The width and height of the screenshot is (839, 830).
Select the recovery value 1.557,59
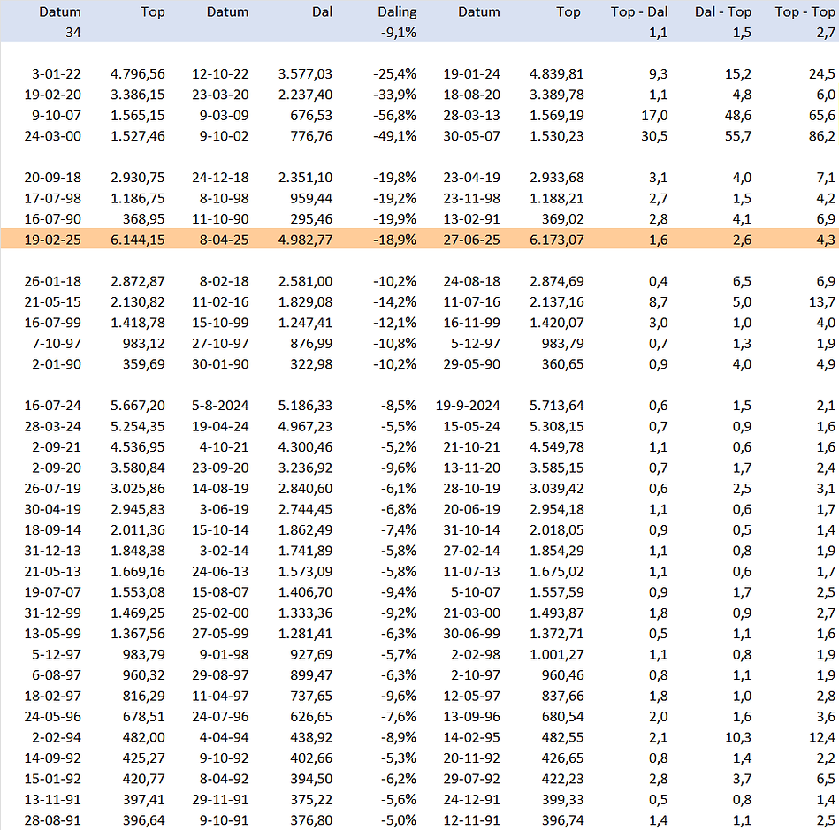(556, 592)
